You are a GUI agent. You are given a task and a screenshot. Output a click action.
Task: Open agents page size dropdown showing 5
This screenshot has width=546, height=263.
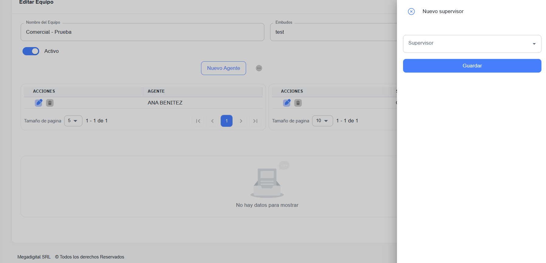point(73,121)
